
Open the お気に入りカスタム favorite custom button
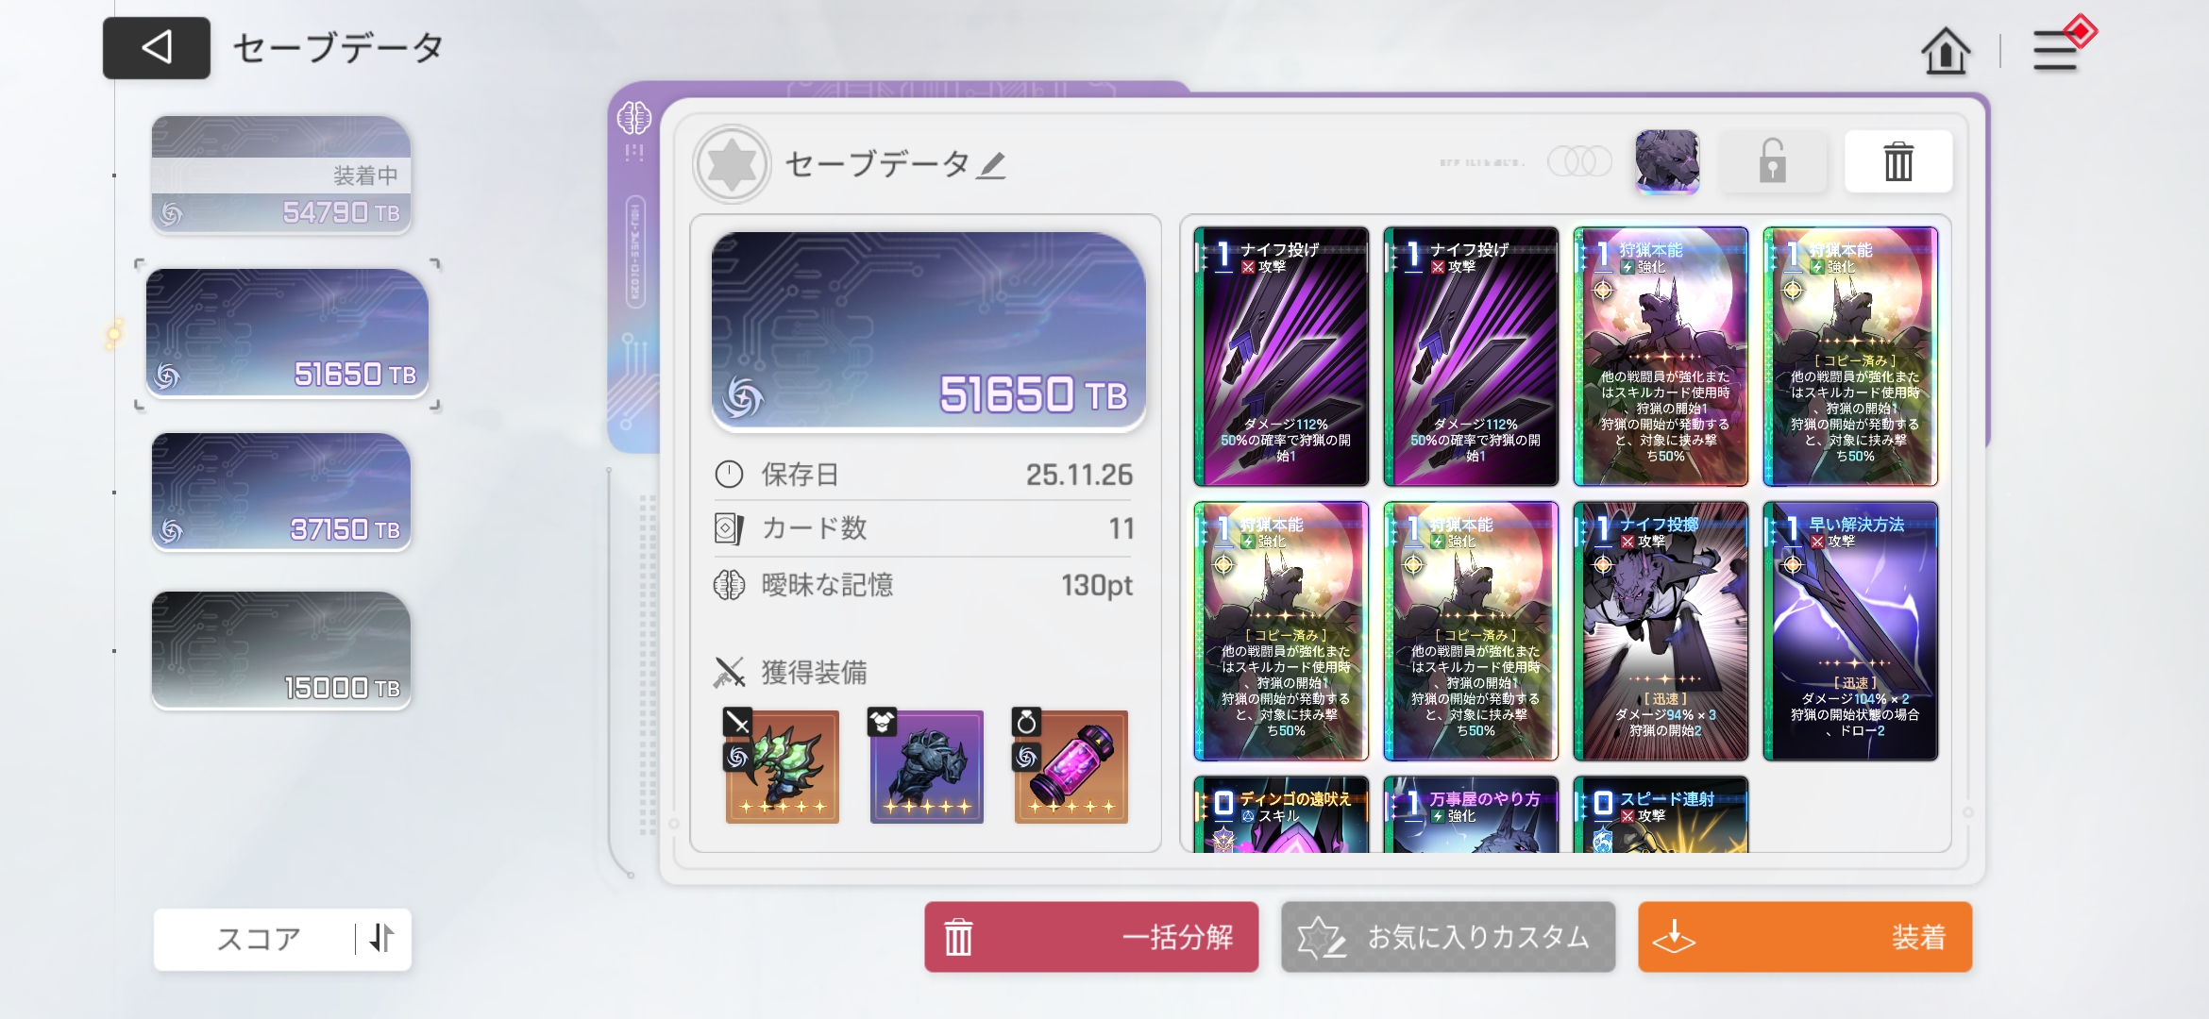tap(1448, 937)
